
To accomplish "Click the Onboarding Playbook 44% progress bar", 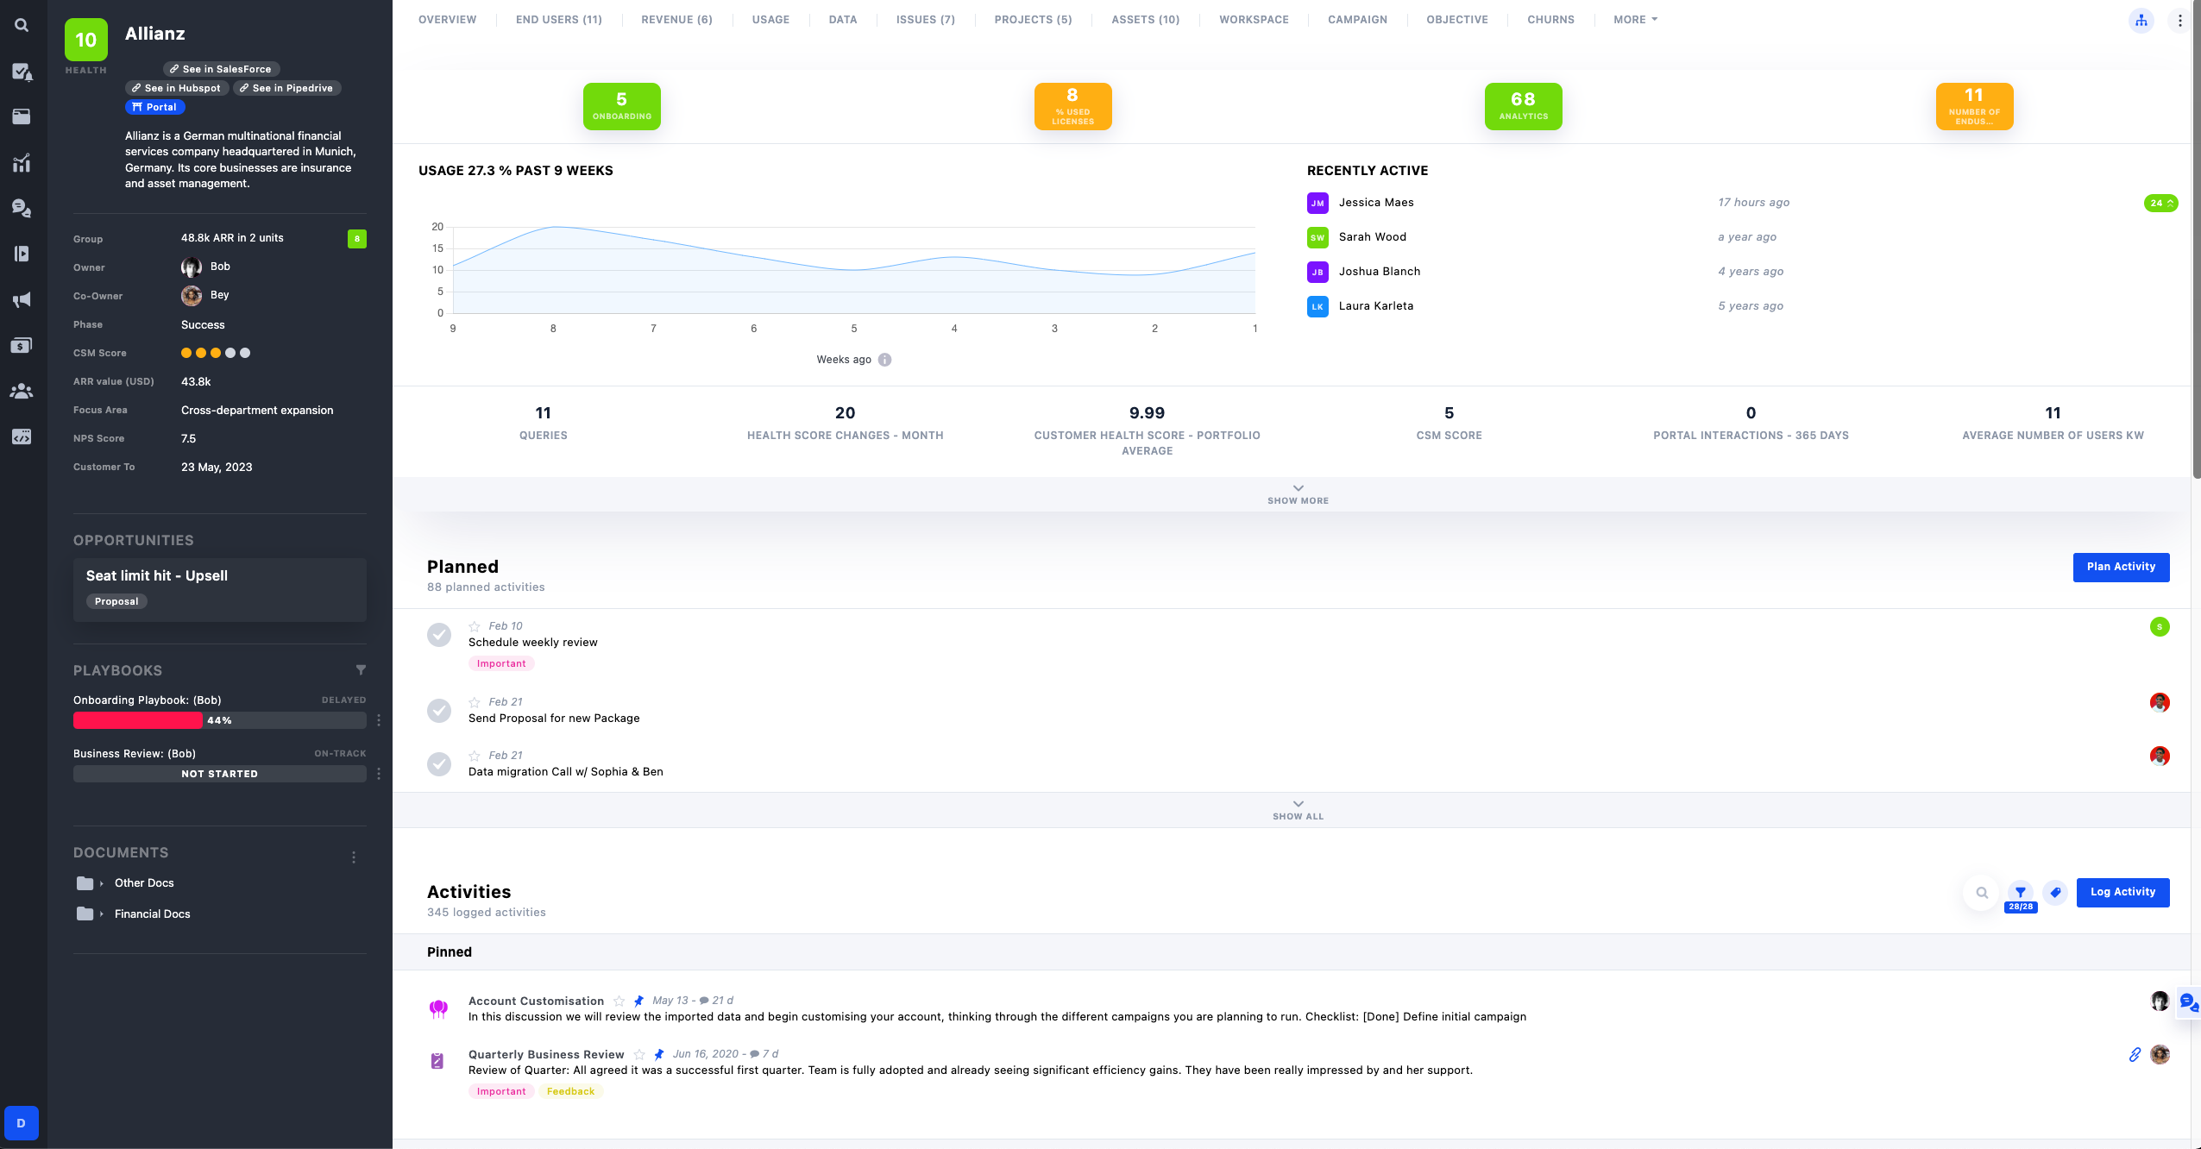I will click(219, 720).
